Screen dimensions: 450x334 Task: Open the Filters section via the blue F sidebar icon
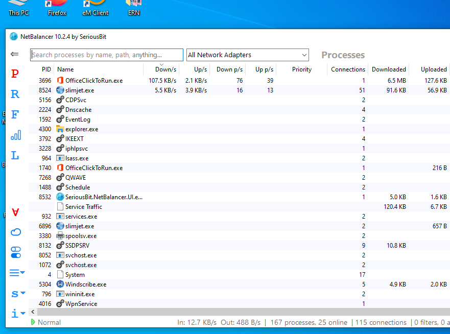point(15,114)
